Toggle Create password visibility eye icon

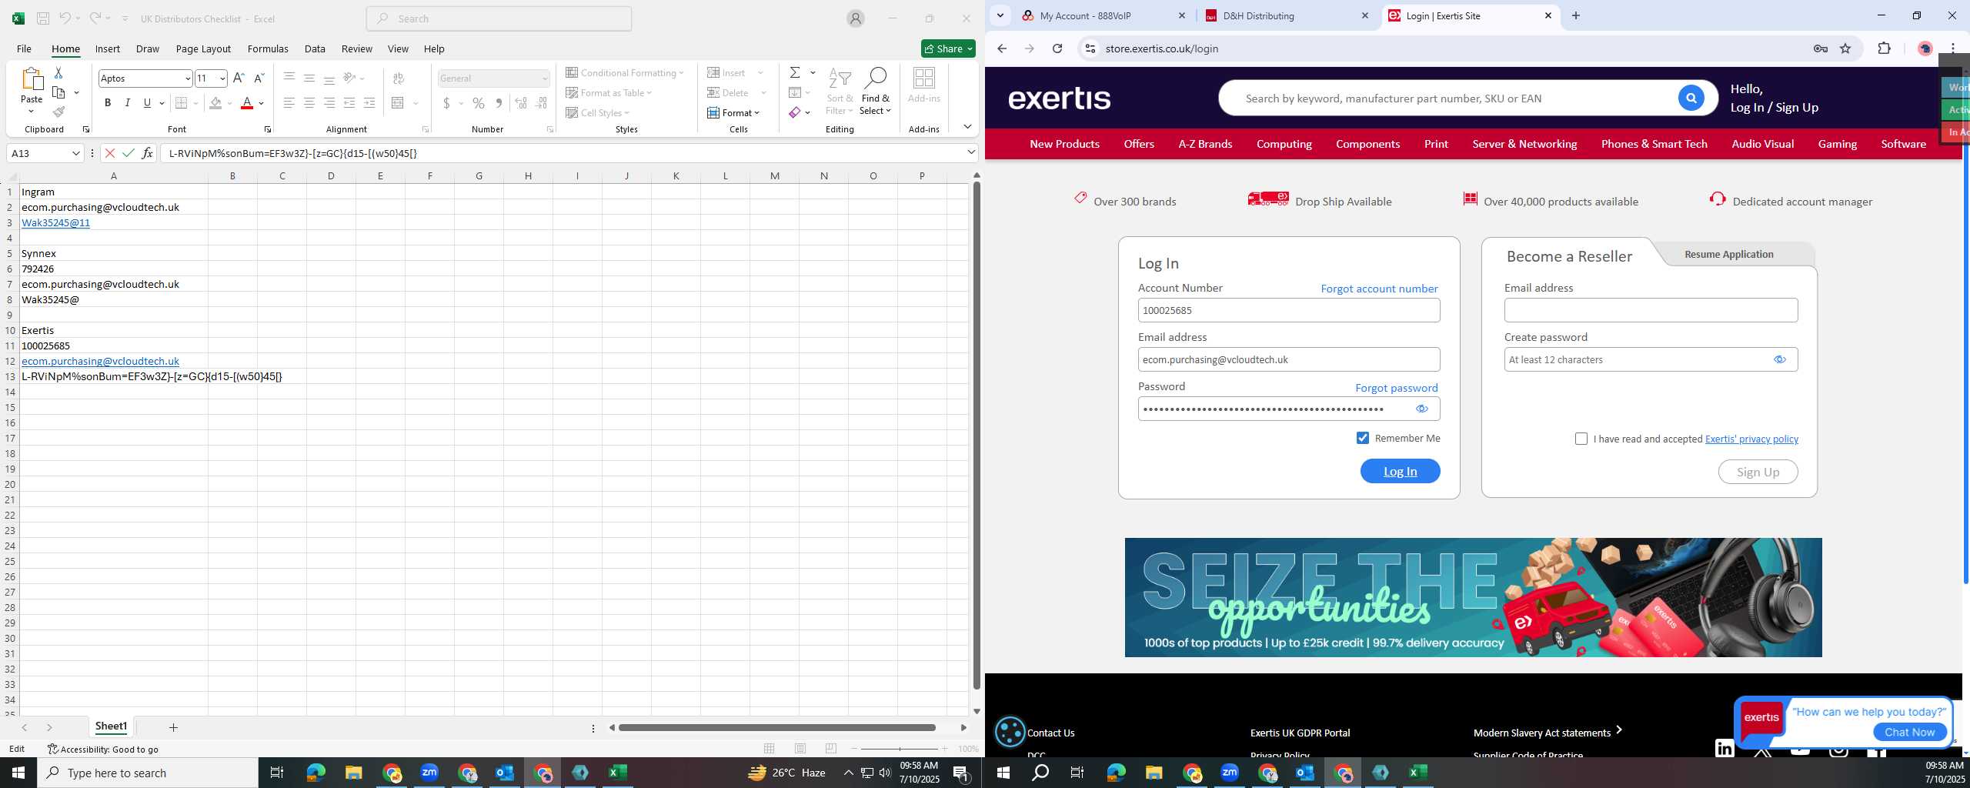1779,359
